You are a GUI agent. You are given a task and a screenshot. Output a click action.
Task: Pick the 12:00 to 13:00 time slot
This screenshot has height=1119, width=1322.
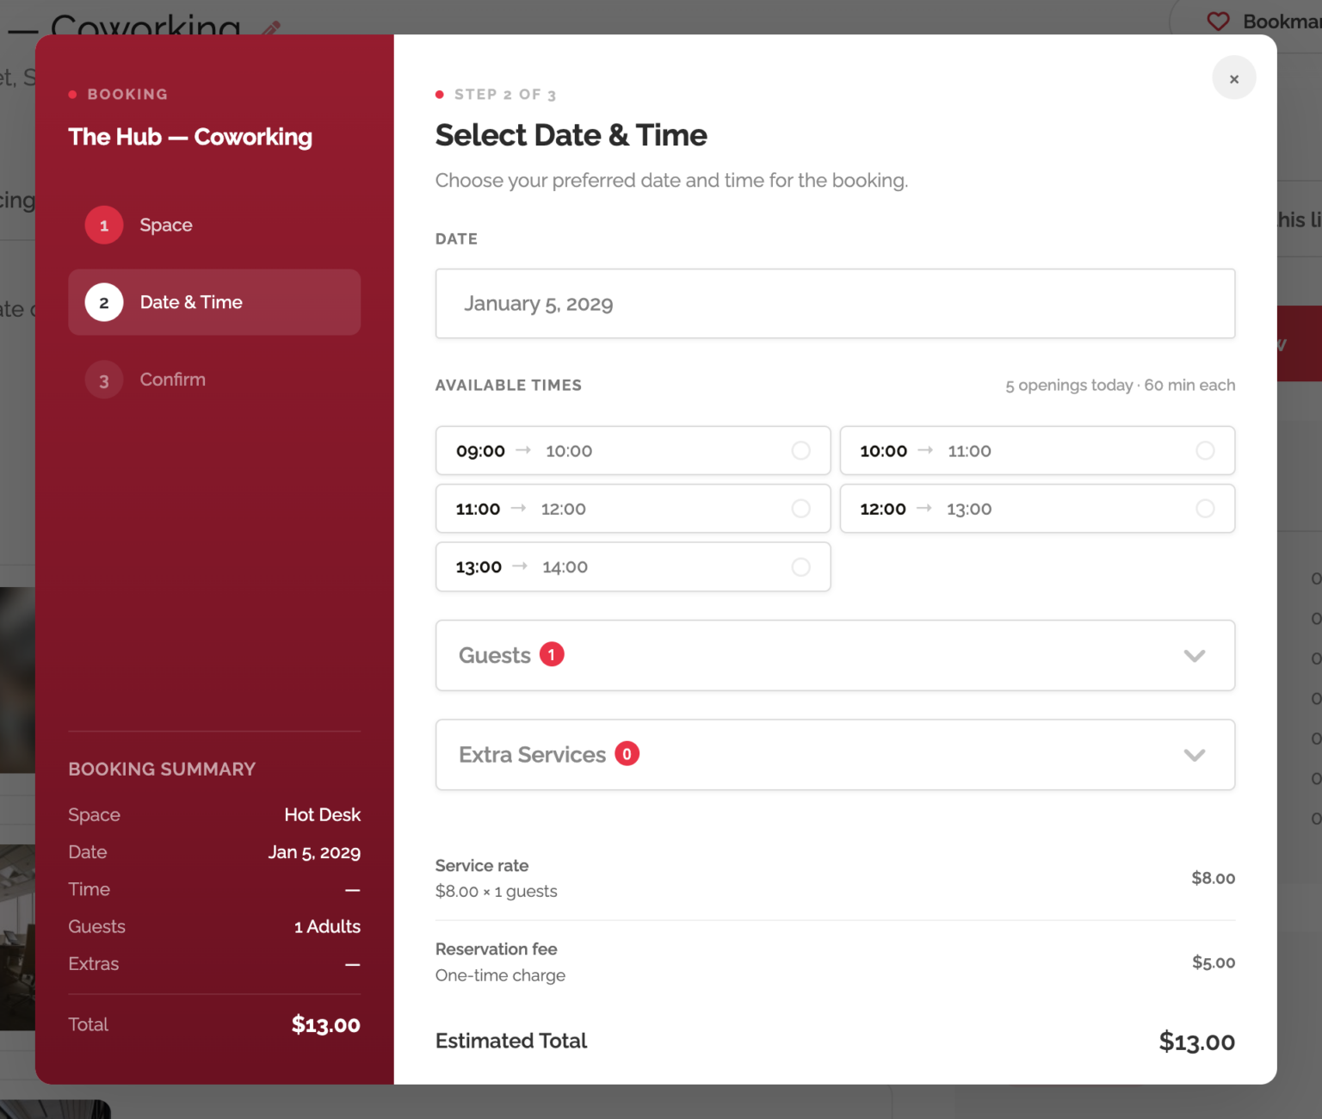[1037, 509]
